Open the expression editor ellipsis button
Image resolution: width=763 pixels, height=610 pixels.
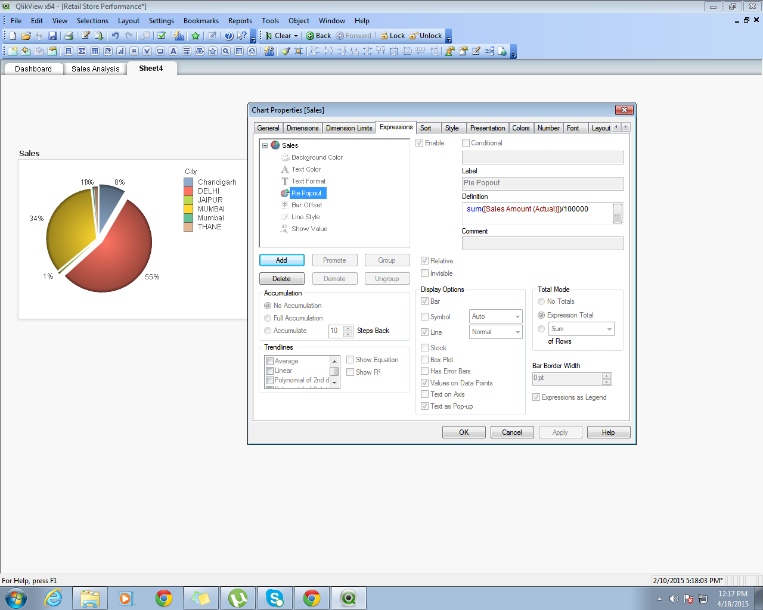point(618,213)
